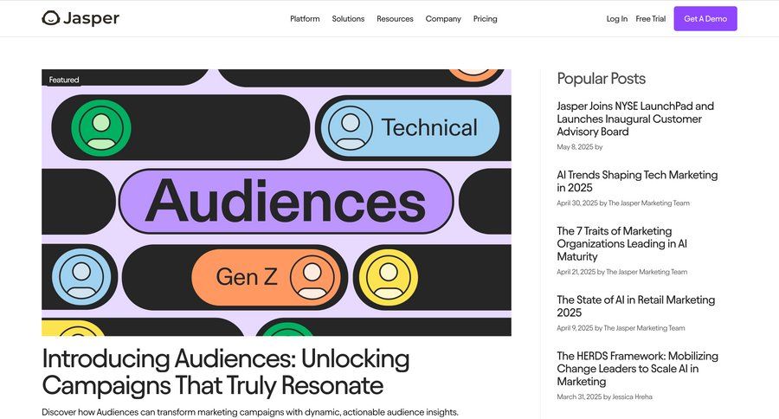The image size is (779, 419).
Task: Click the Jasper logo in the header
Action: tap(80, 18)
